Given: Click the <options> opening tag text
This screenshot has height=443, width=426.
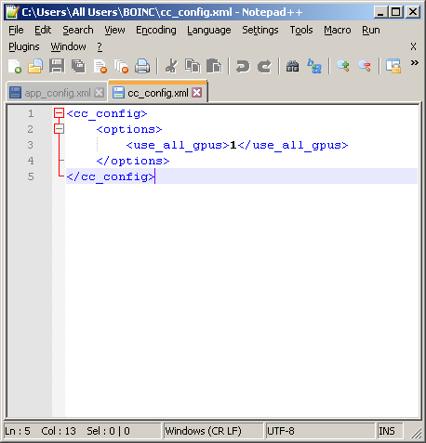Looking at the screenshot, I should 129,129.
